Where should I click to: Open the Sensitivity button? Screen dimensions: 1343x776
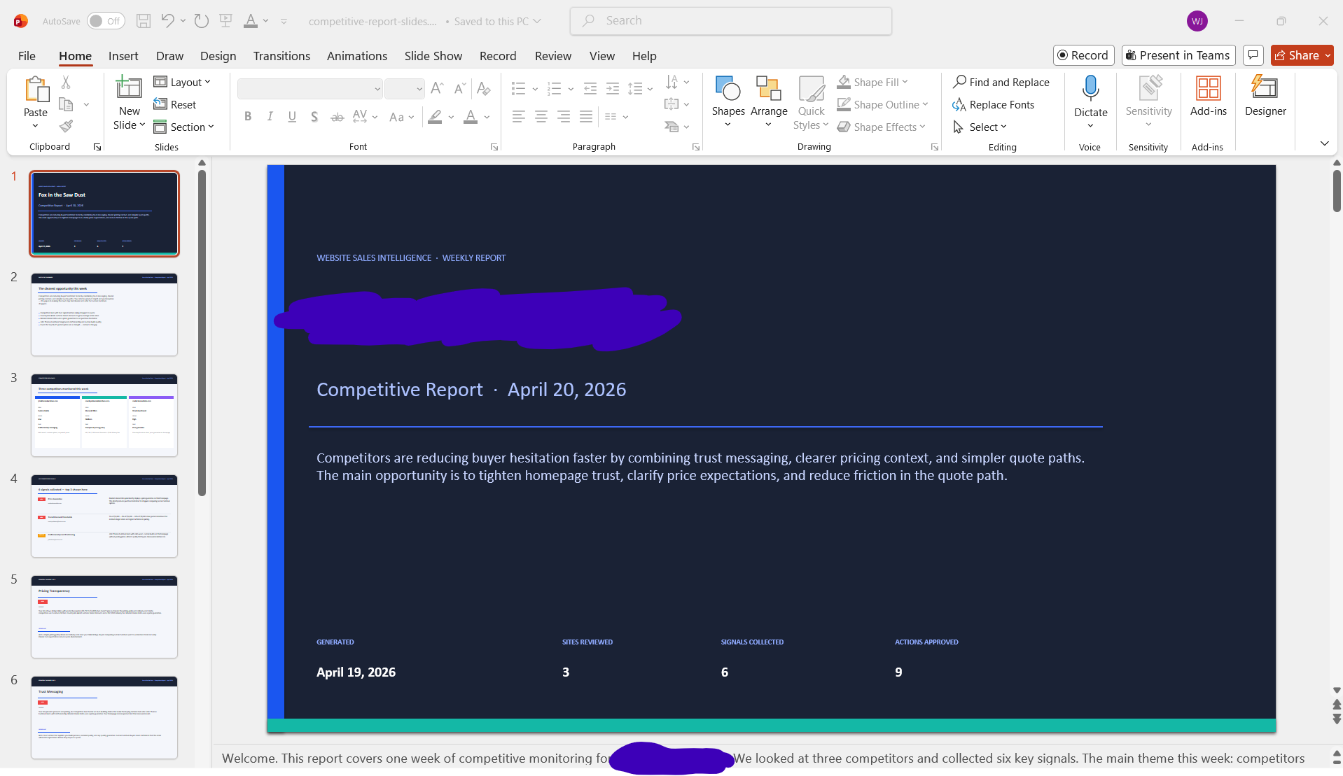coord(1148,101)
